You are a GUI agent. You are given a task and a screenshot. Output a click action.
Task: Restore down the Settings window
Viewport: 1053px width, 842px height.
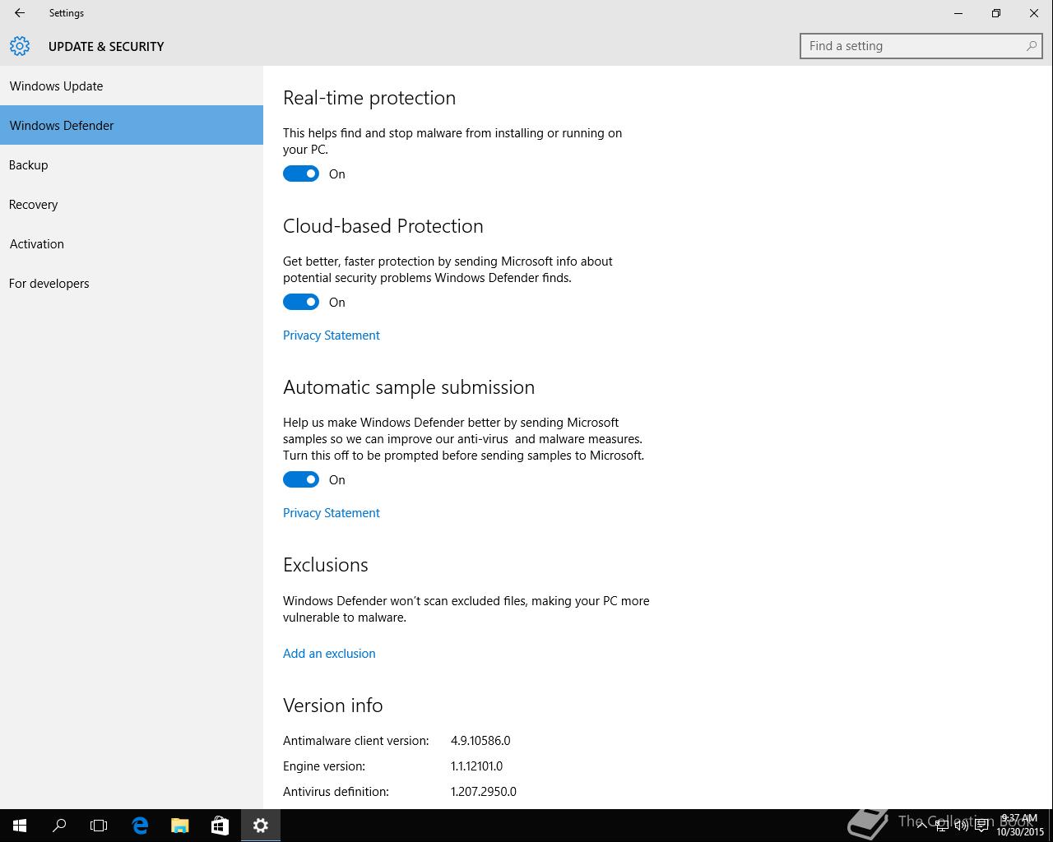click(996, 13)
